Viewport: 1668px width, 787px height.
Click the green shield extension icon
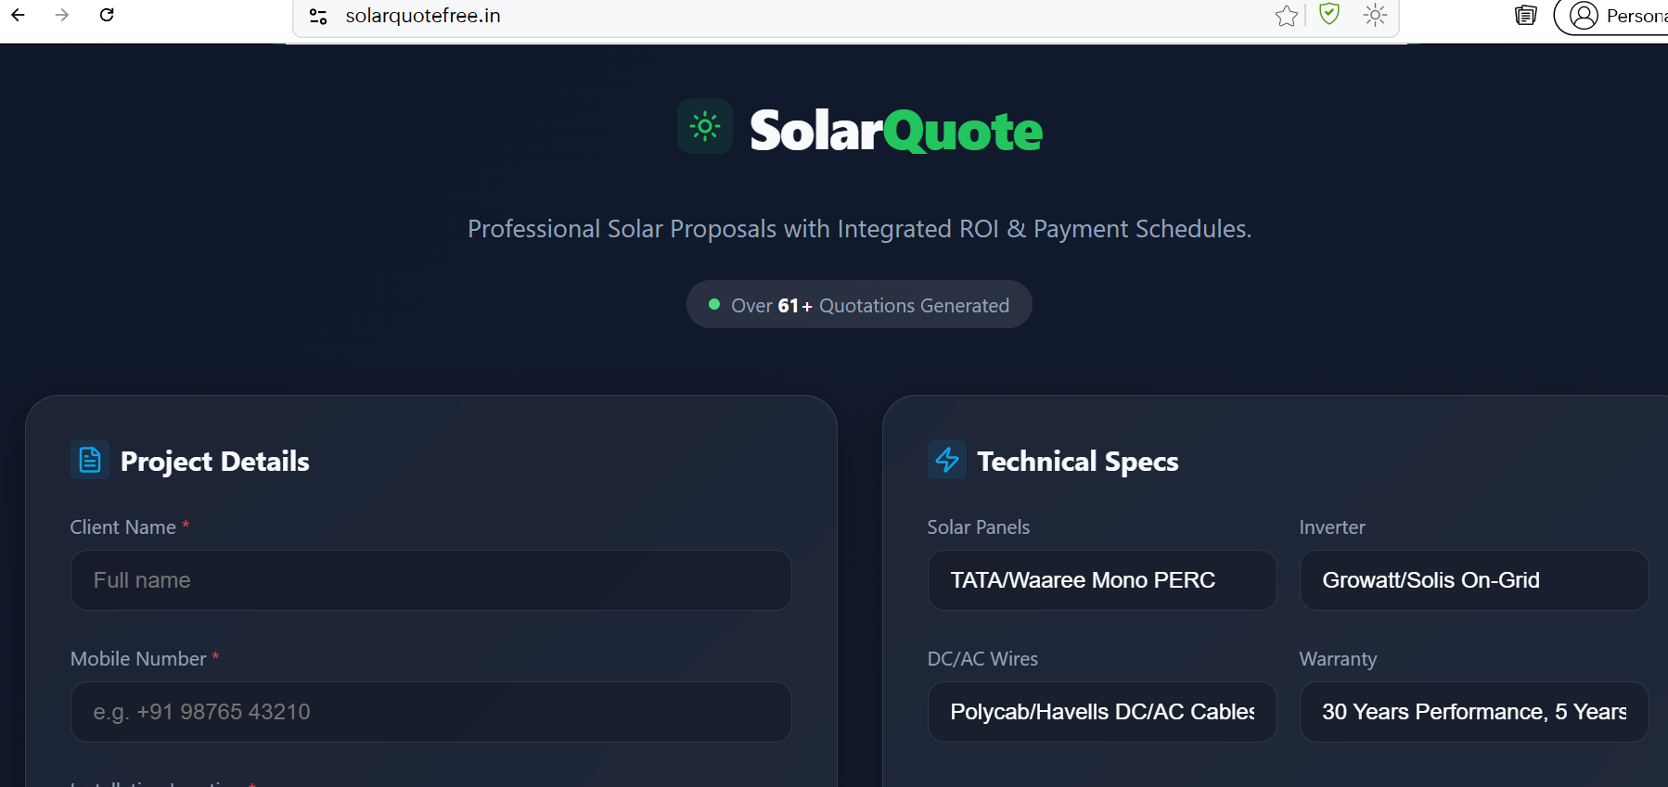[1328, 15]
